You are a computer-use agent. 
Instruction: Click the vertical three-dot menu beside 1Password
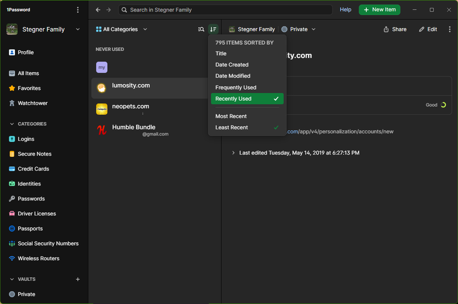[78, 10]
